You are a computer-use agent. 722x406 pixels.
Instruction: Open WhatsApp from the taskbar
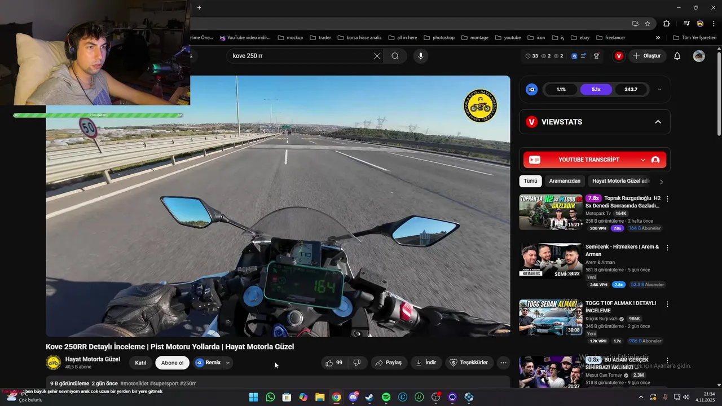(270, 397)
